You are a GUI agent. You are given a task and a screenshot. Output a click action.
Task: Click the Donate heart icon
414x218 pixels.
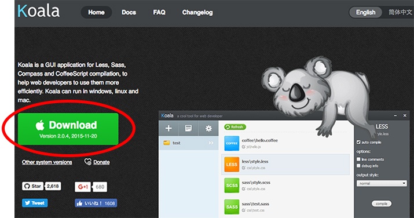coord(87,161)
